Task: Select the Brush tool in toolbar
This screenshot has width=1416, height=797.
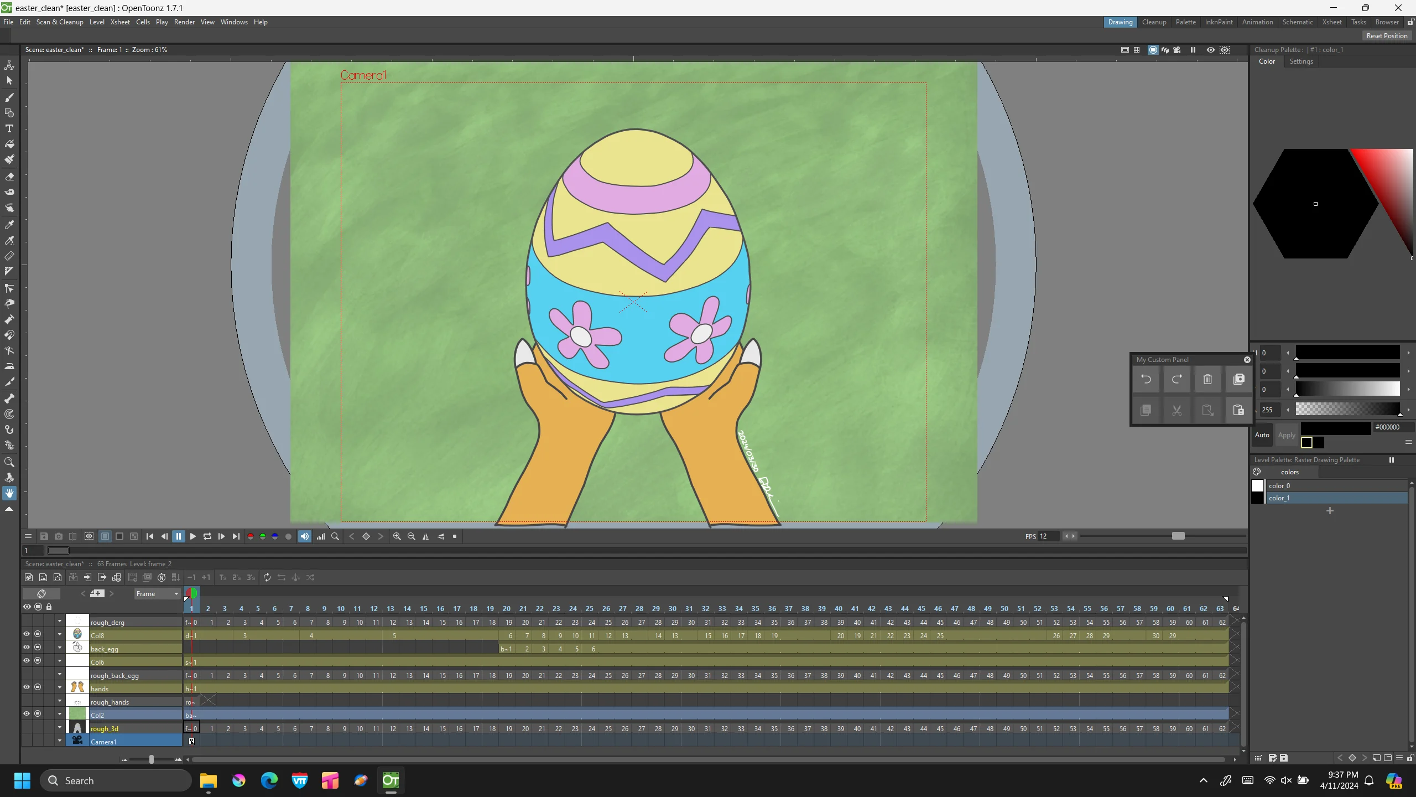Action: coord(9,97)
